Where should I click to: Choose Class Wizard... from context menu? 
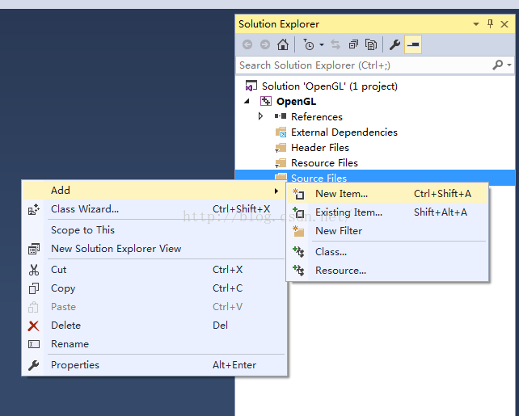pyautogui.click(x=154, y=209)
